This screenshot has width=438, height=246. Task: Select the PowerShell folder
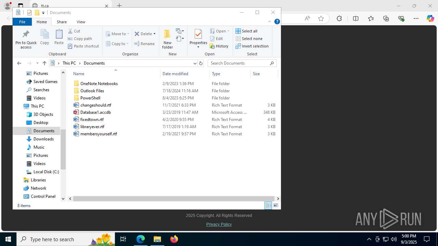[x=90, y=98]
